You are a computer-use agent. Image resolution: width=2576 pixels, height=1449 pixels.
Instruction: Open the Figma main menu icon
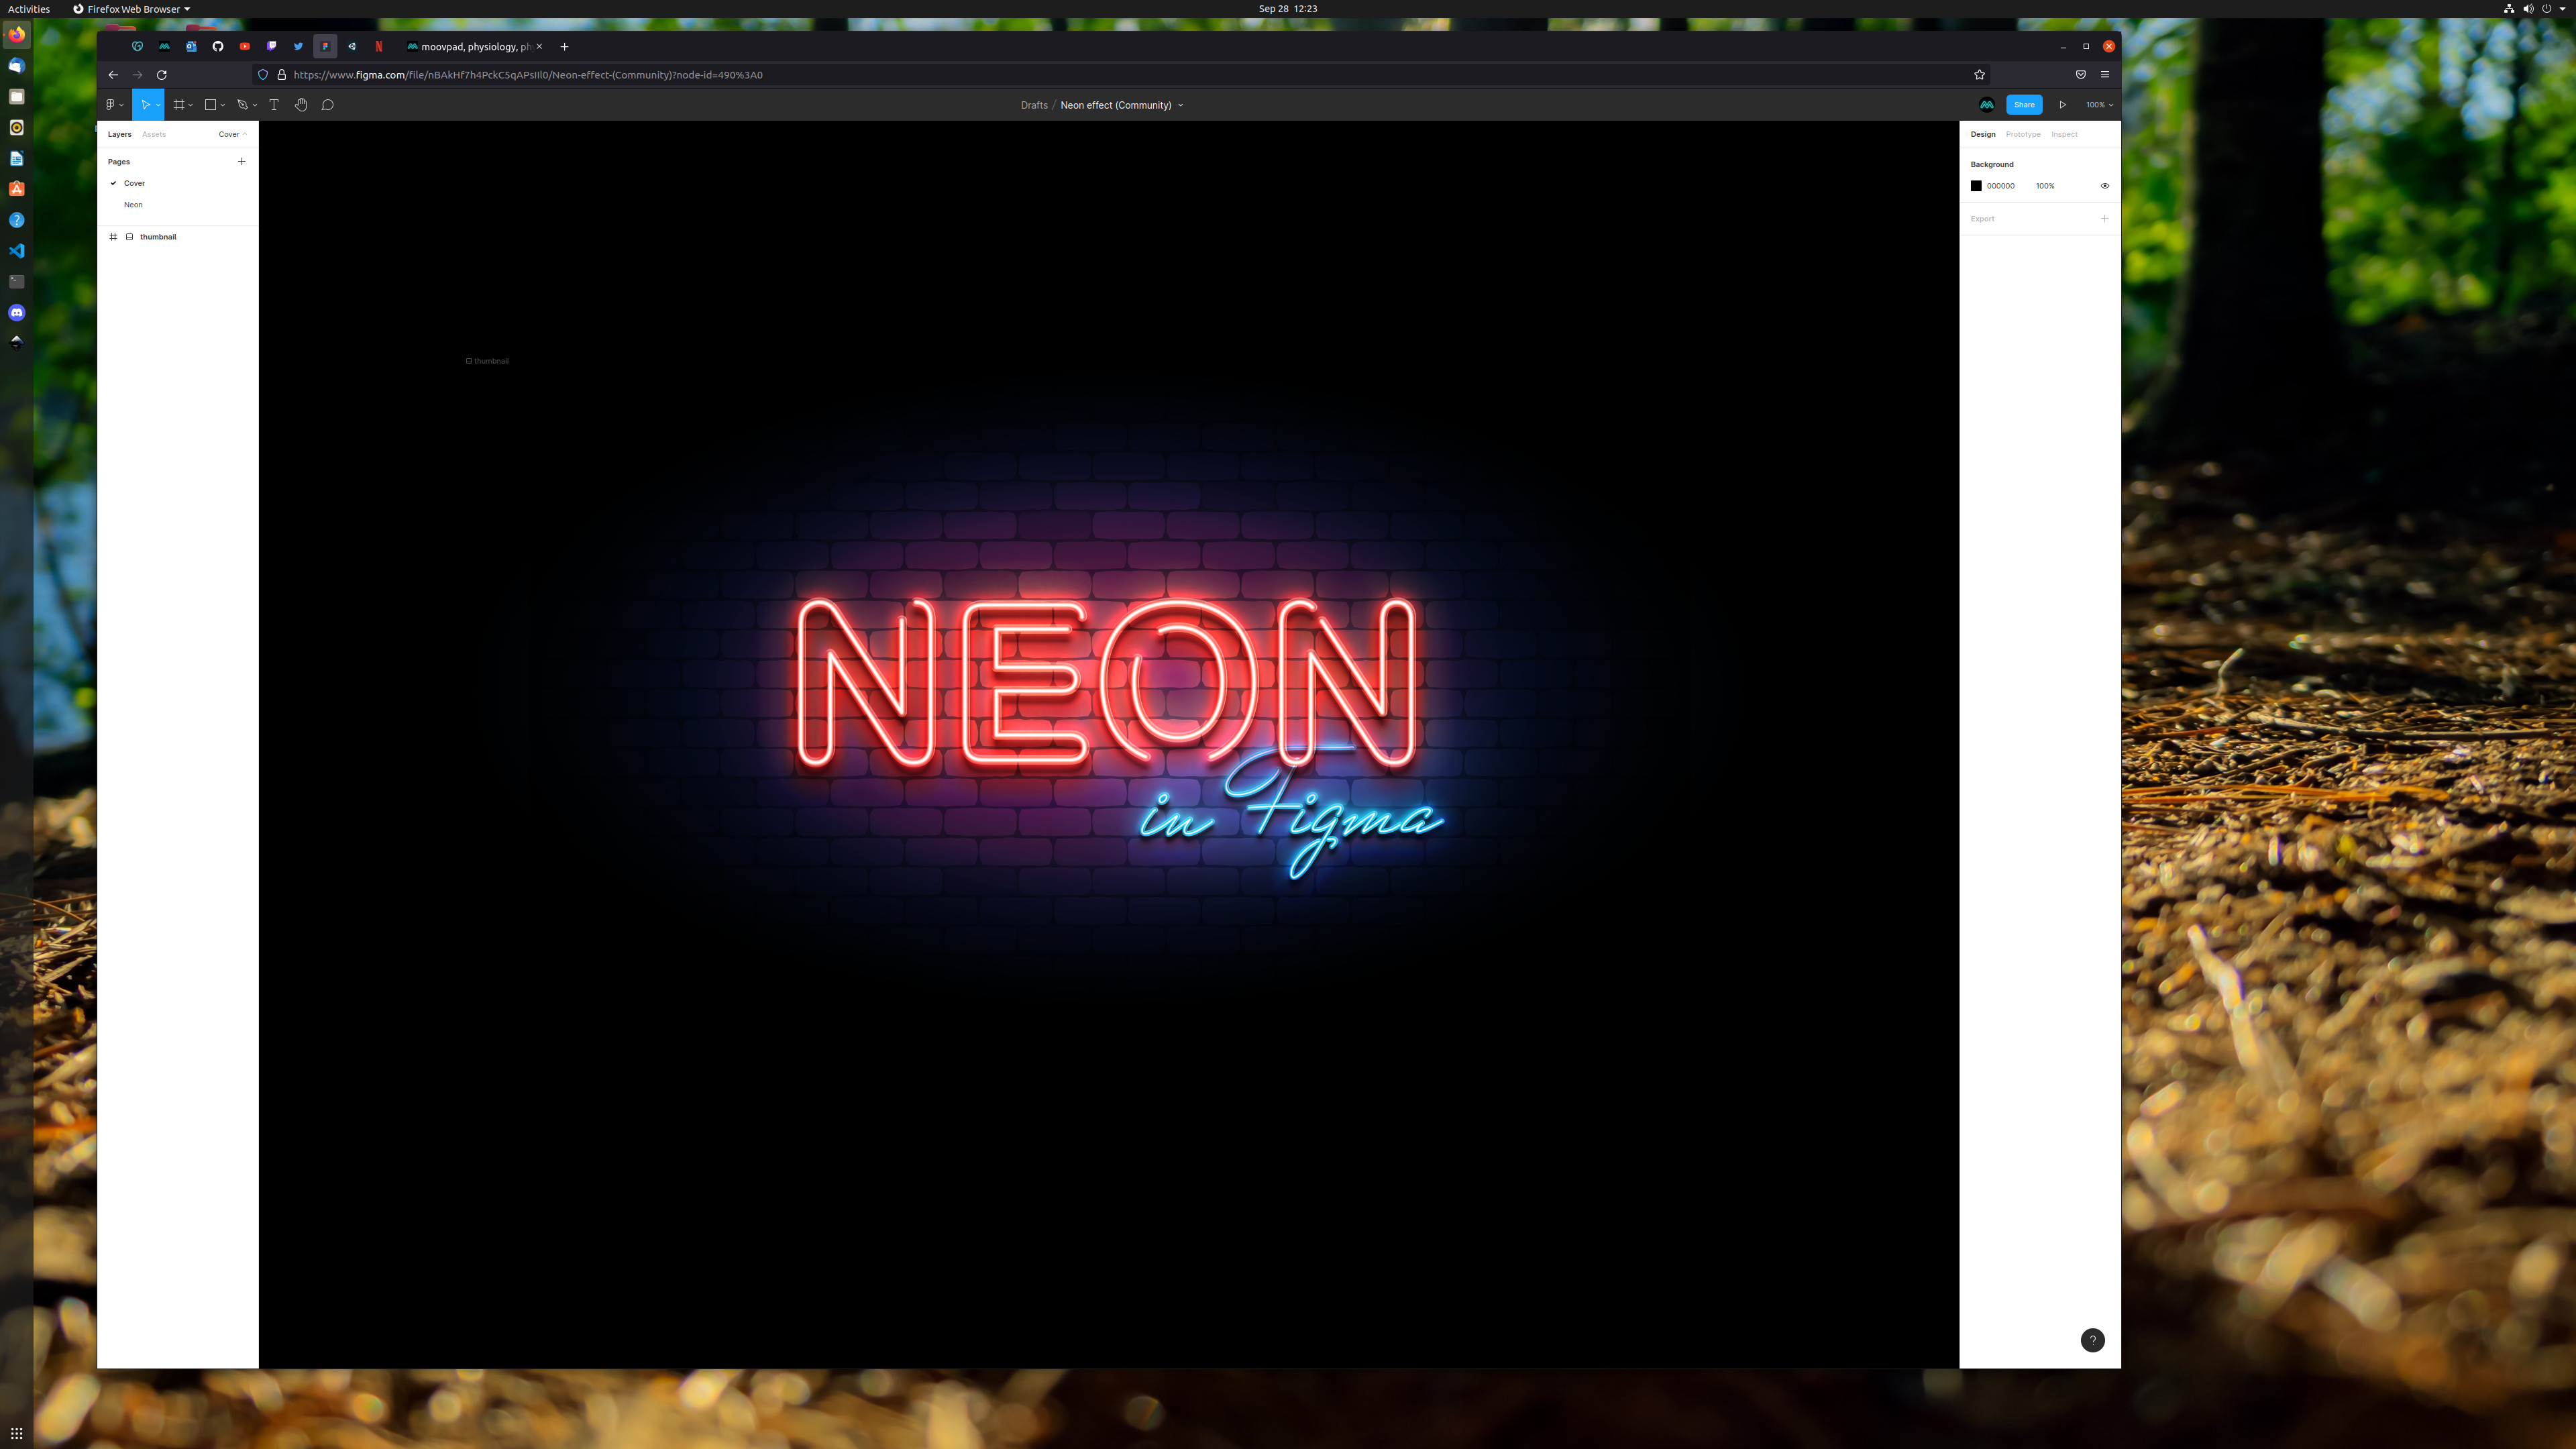pos(110,105)
